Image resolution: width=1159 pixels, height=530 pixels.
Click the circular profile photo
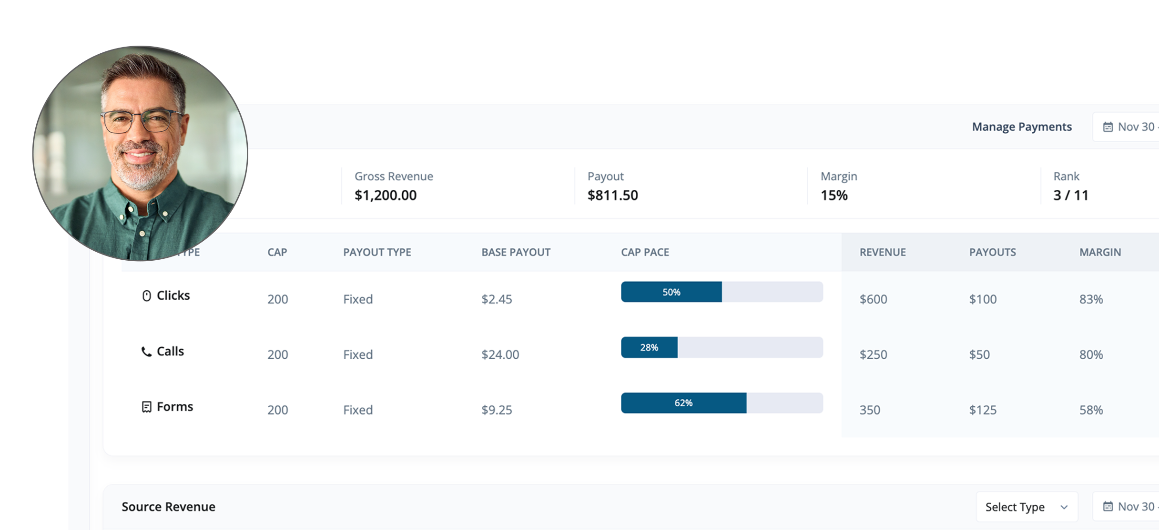pyautogui.click(x=140, y=153)
